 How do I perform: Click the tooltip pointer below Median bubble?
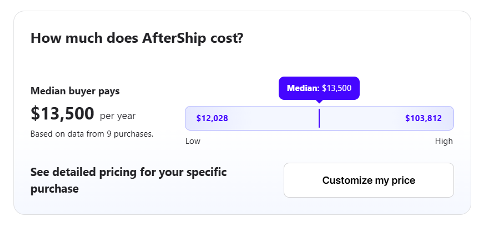tap(319, 102)
